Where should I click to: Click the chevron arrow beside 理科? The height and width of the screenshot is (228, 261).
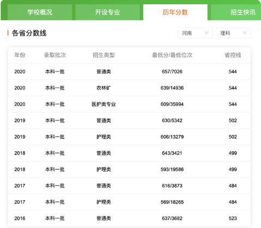(x=245, y=33)
